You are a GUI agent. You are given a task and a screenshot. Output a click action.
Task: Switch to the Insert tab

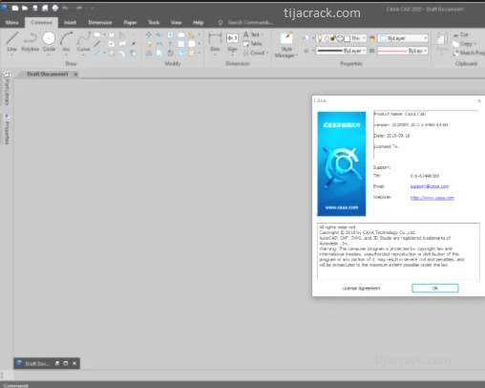point(70,22)
